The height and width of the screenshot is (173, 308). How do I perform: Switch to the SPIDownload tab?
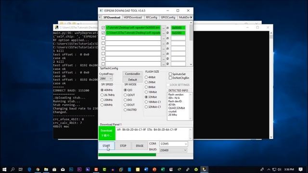pyautogui.click(x=112, y=17)
